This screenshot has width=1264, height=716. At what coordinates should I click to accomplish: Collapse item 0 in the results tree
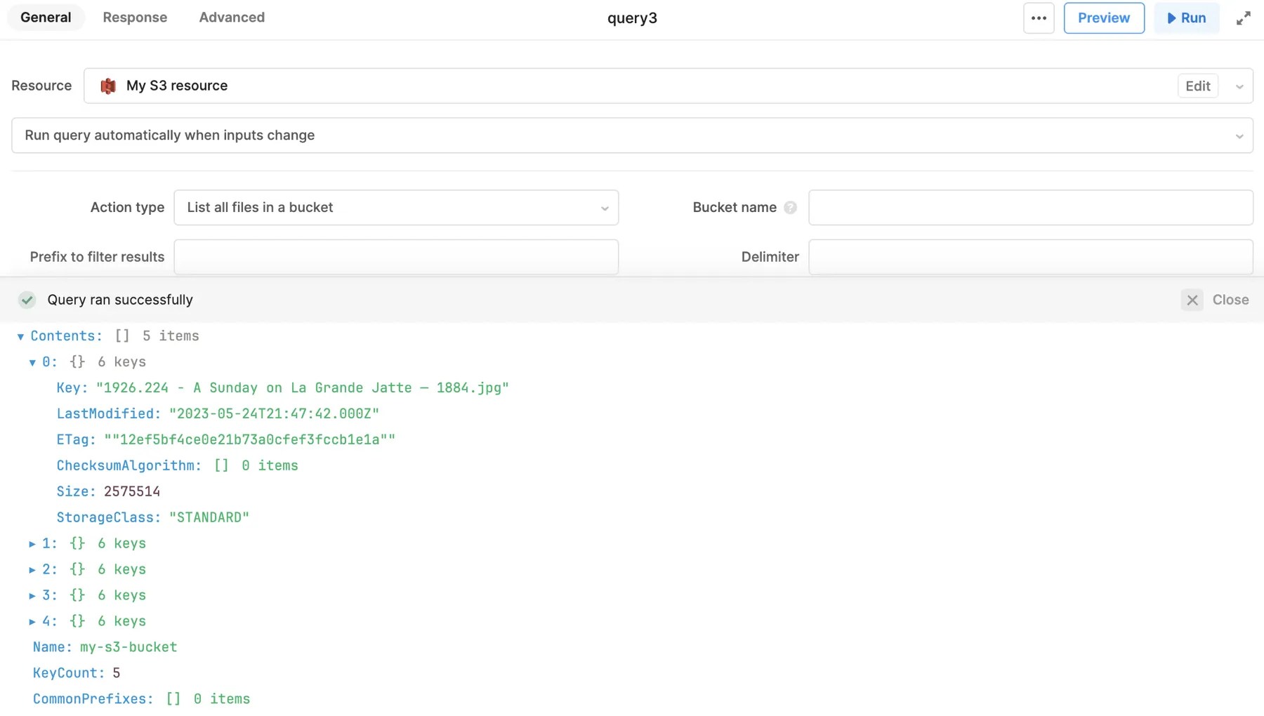[32, 362]
